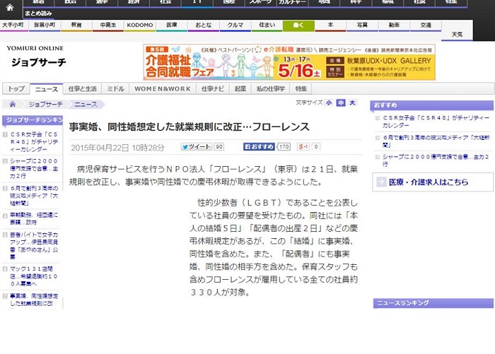Go to the 医療 section
495x354 pixels.
pyautogui.click(x=172, y=25)
